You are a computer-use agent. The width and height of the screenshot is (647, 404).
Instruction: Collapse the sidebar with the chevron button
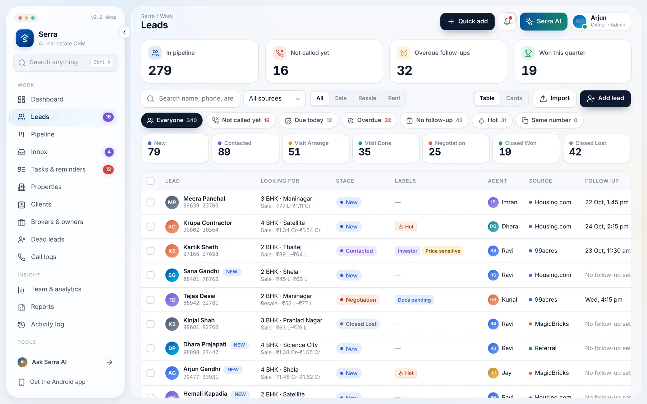pyautogui.click(x=124, y=32)
